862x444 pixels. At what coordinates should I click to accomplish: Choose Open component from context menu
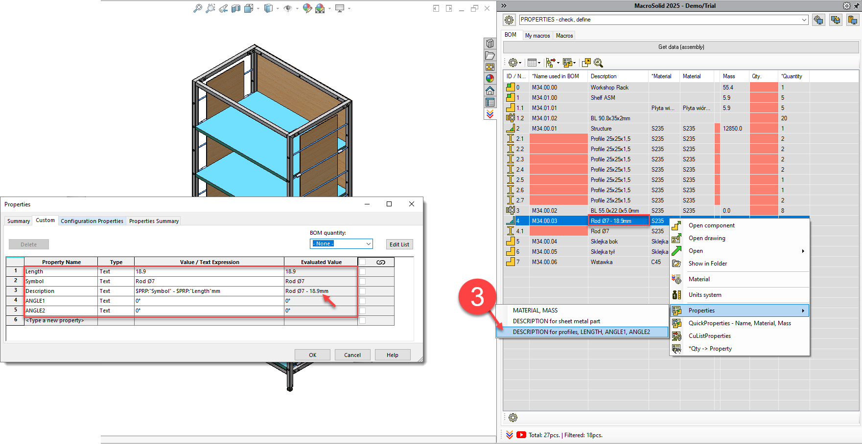[x=740, y=225]
